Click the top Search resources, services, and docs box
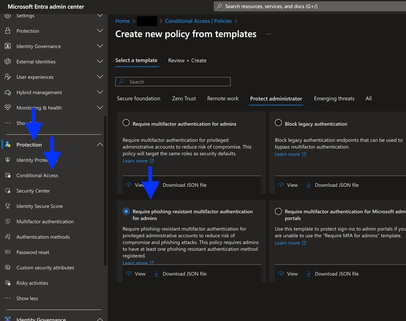This screenshot has height=321, width=406. tap(310, 6)
